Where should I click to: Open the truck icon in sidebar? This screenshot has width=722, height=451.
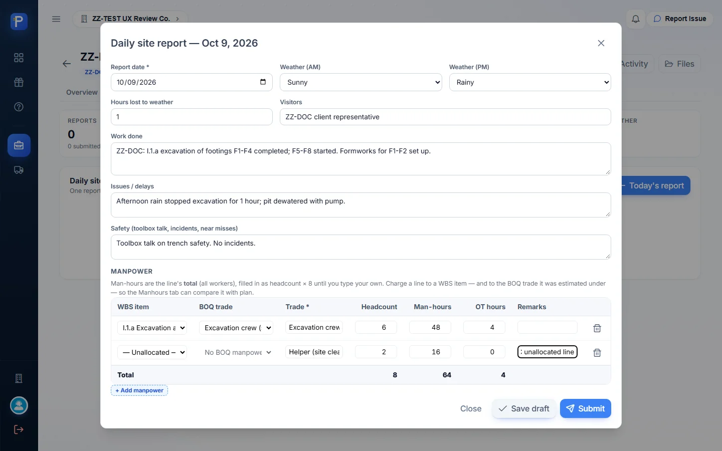(x=19, y=170)
